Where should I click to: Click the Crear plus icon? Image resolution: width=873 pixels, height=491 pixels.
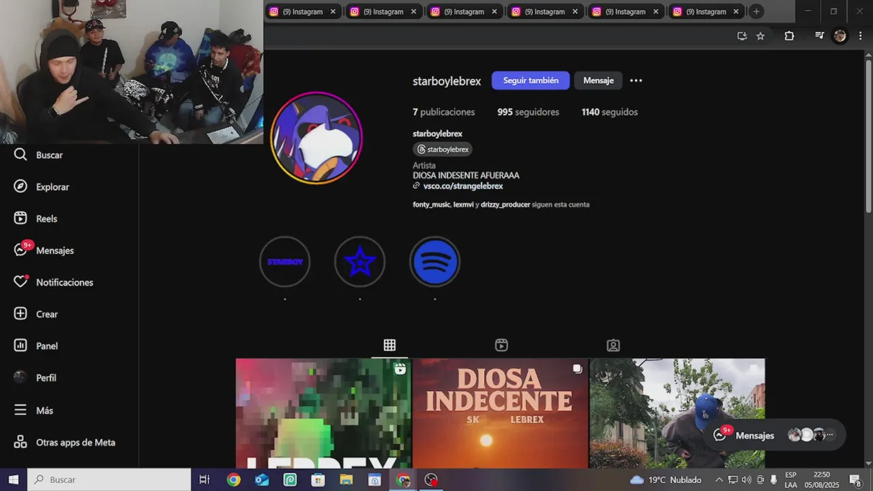pyautogui.click(x=20, y=314)
